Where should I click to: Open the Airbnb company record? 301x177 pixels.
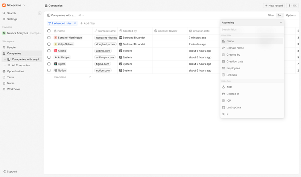(60, 51)
